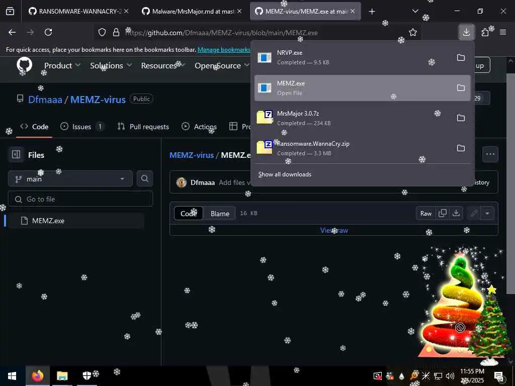Viewport: 515px width, 386px height.
Task: Click the volume speaker tray icon
Action: pyautogui.click(x=450, y=376)
